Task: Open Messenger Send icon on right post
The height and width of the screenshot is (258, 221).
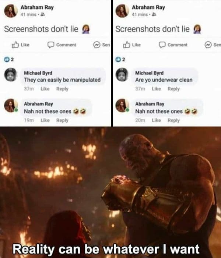Action: 213,45
